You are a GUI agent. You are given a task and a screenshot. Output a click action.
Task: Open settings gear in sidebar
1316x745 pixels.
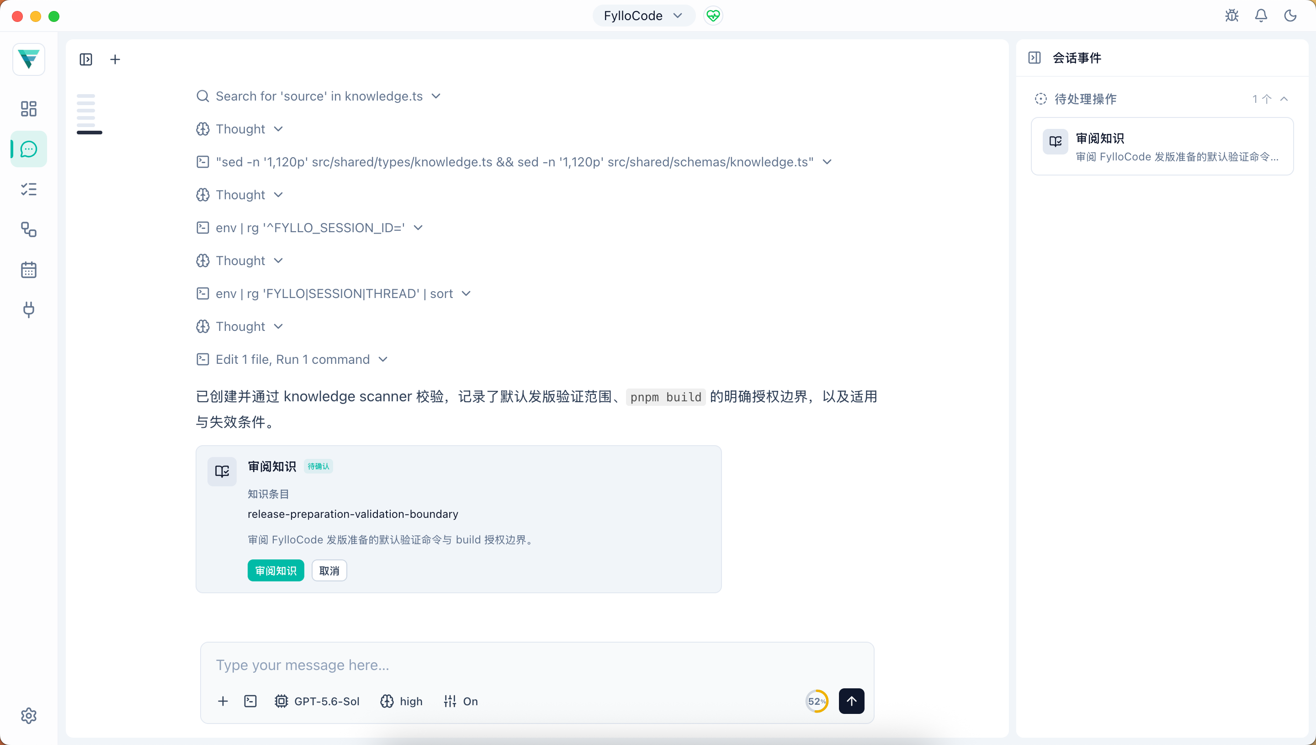pos(29,715)
